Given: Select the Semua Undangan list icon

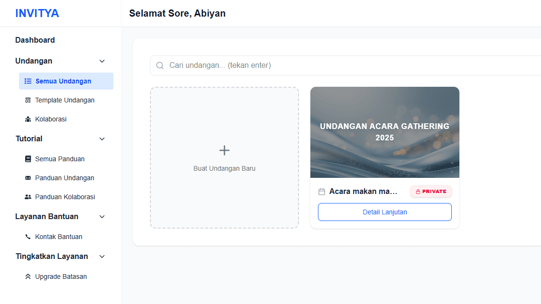Looking at the screenshot, I should [x=28, y=81].
